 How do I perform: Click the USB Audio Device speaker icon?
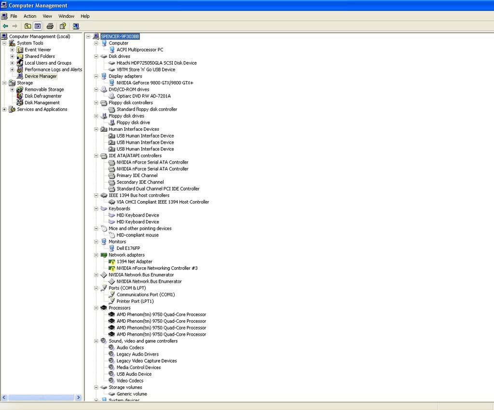pos(111,374)
